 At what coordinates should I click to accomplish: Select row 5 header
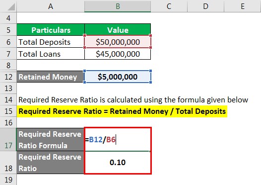pos(8,30)
